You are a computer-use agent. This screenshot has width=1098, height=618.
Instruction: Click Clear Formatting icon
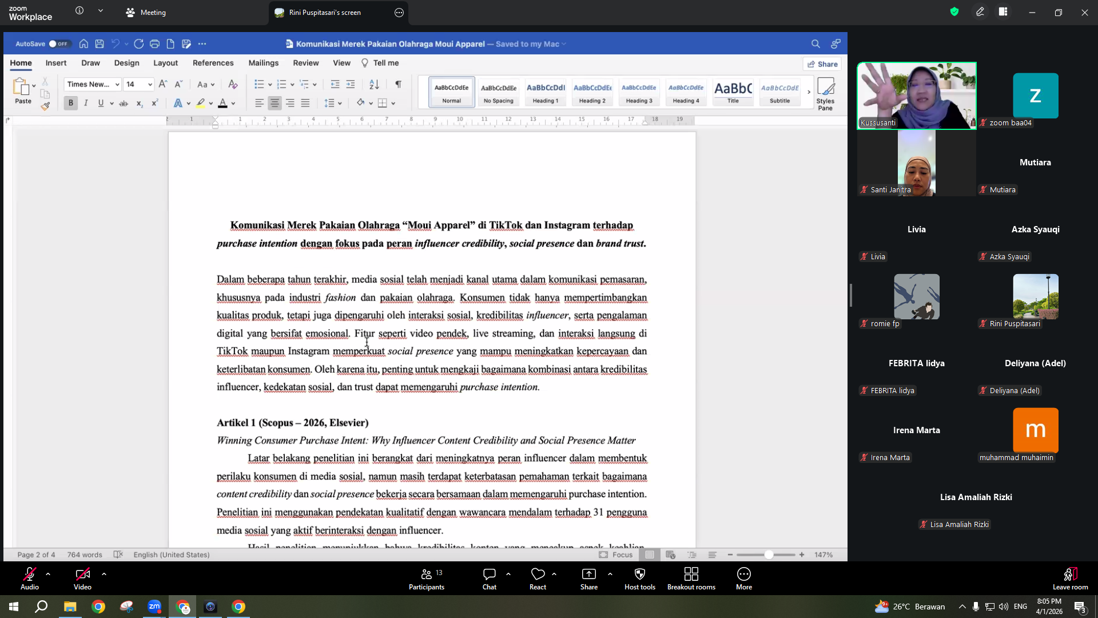(x=233, y=84)
